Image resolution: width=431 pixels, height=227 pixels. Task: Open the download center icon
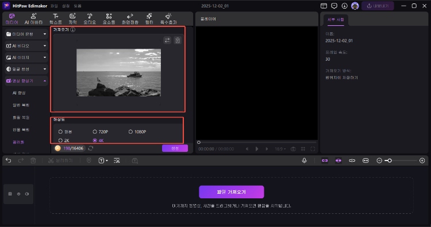point(344,6)
